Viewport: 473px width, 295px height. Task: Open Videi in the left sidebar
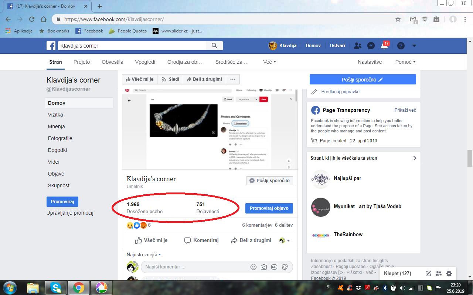point(54,162)
